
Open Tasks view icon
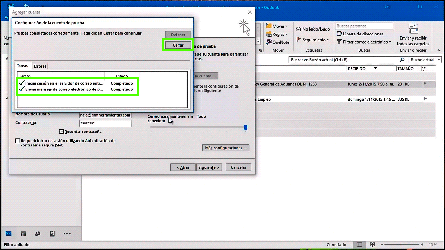[52, 234]
